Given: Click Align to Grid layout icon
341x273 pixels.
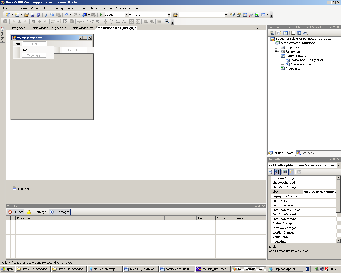Looking at the screenshot, I should point(5,22).
